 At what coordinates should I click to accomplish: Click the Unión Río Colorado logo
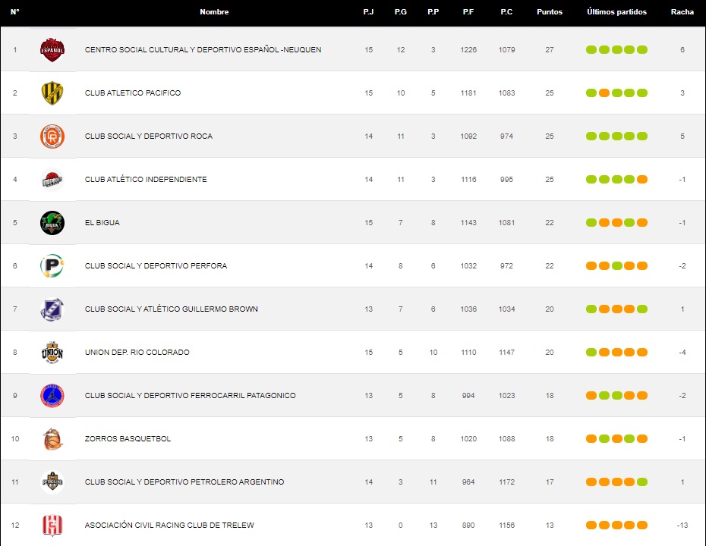pyautogui.click(x=52, y=353)
